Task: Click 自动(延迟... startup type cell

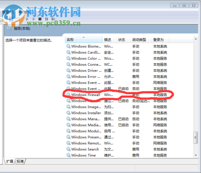Action: pyautogui.click(x=141, y=101)
